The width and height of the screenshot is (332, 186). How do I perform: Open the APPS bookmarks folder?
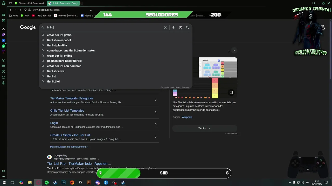coord(13,16)
